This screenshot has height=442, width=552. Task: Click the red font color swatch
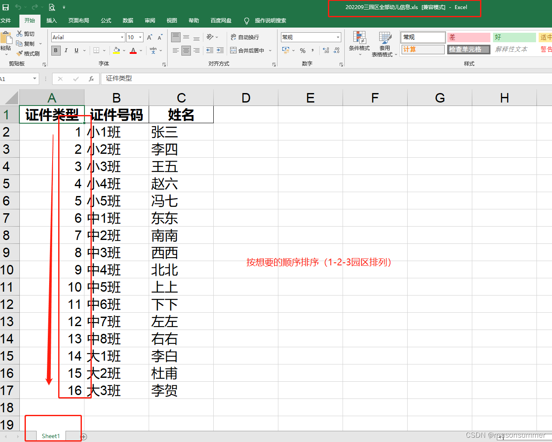pos(134,53)
